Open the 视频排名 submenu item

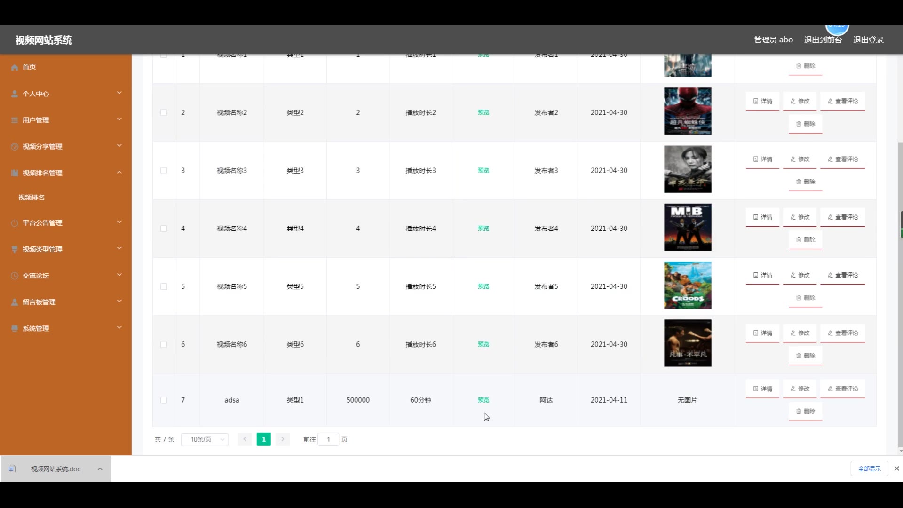[x=32, y=198]
